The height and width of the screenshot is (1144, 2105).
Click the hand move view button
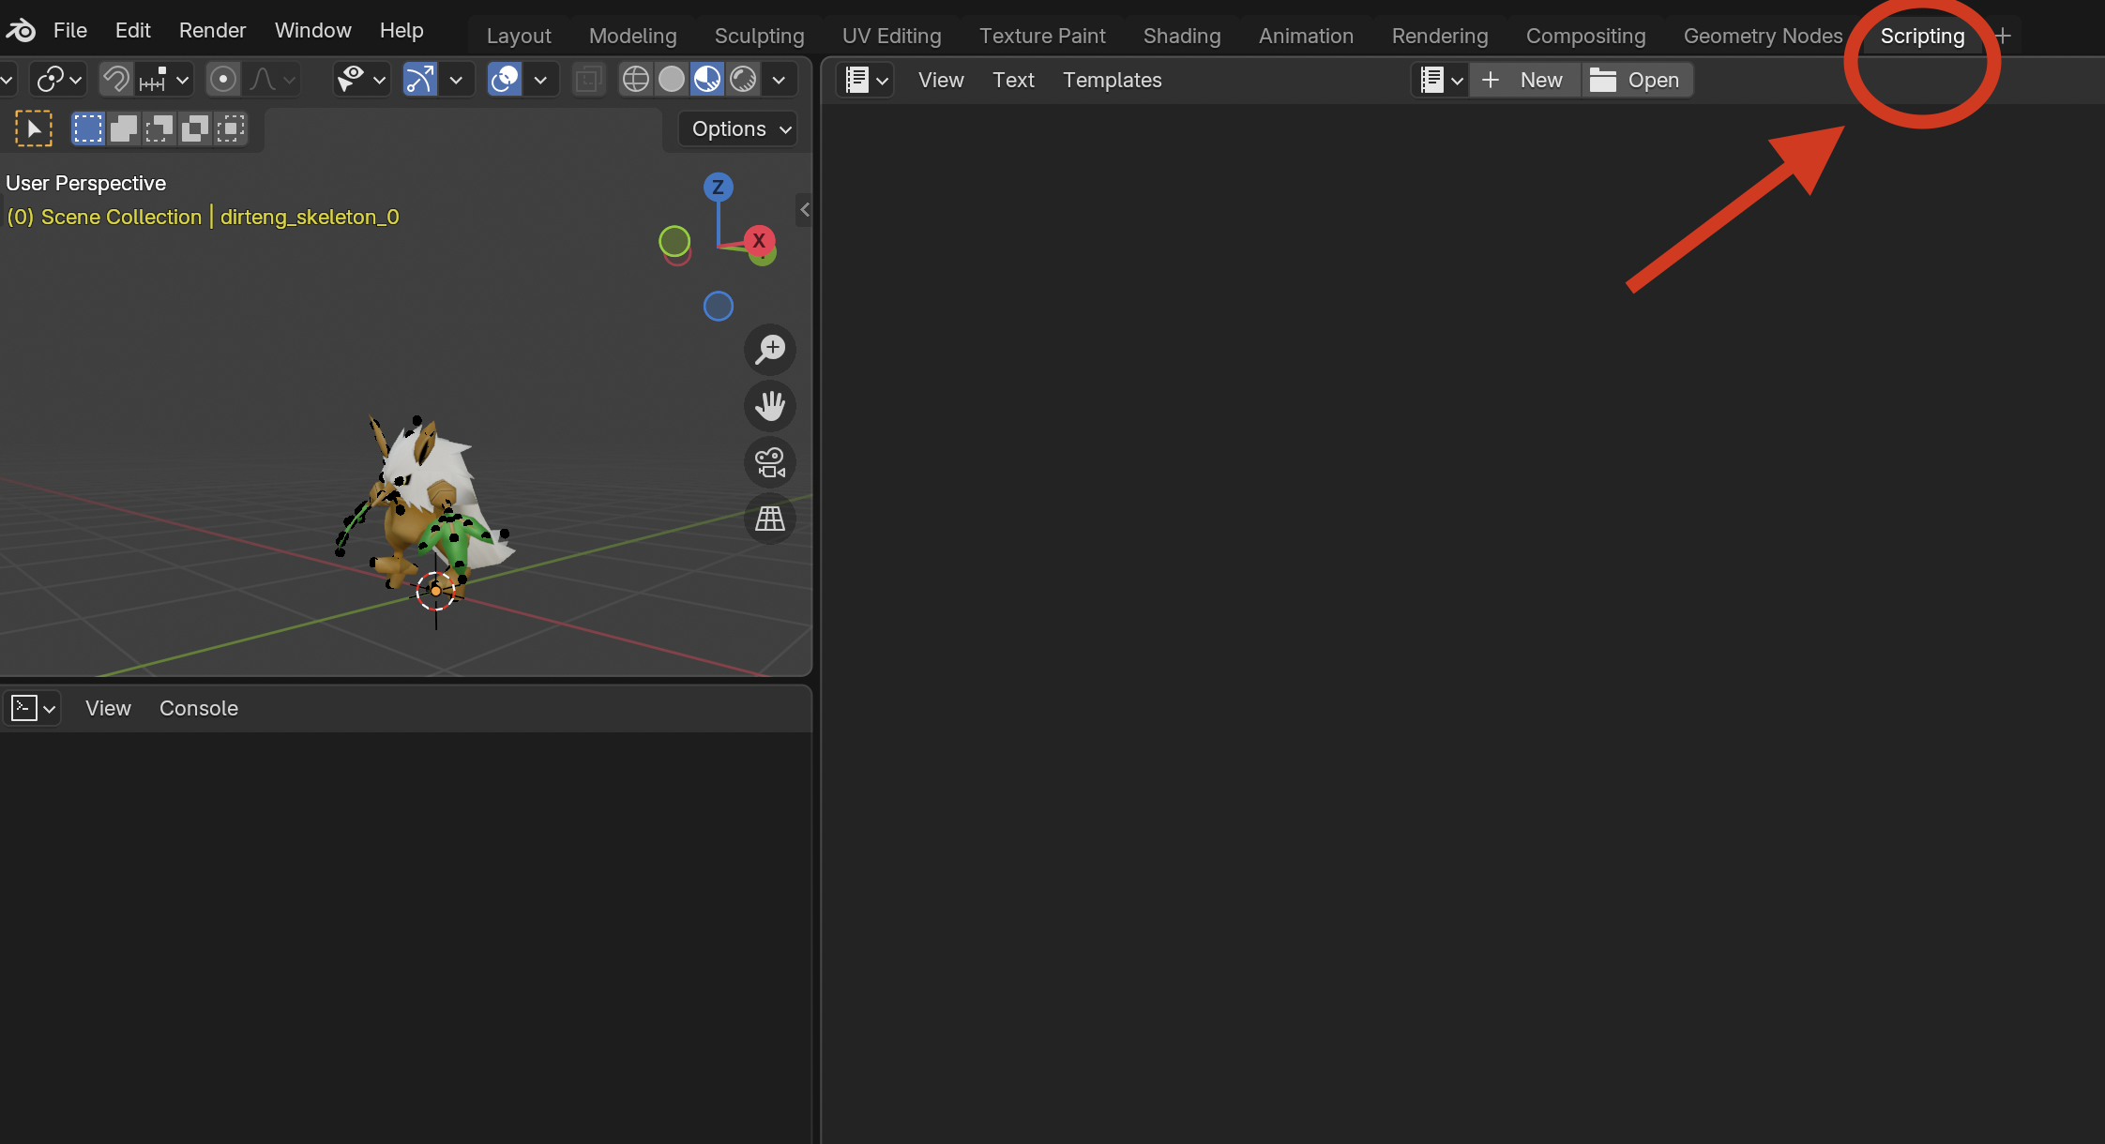[x=770, y=405]
